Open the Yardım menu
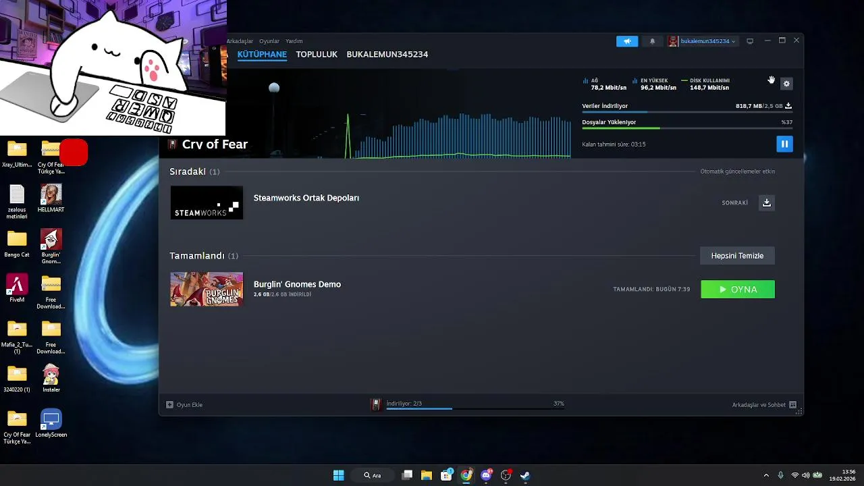This screenshot has width=864, height=486. (294, 41)
